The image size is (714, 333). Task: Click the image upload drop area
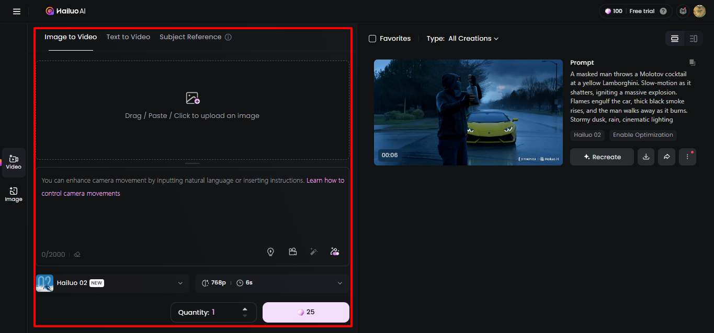[192, 110]
